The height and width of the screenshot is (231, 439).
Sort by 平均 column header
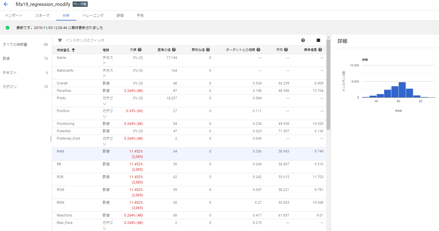(280, 50)
